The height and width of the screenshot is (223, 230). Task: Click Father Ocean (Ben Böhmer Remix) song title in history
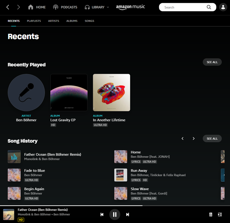coord(53,154)
